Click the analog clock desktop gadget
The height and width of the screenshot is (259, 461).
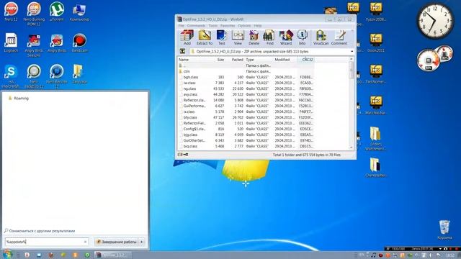pyautogui.click(x=435, y=21)
